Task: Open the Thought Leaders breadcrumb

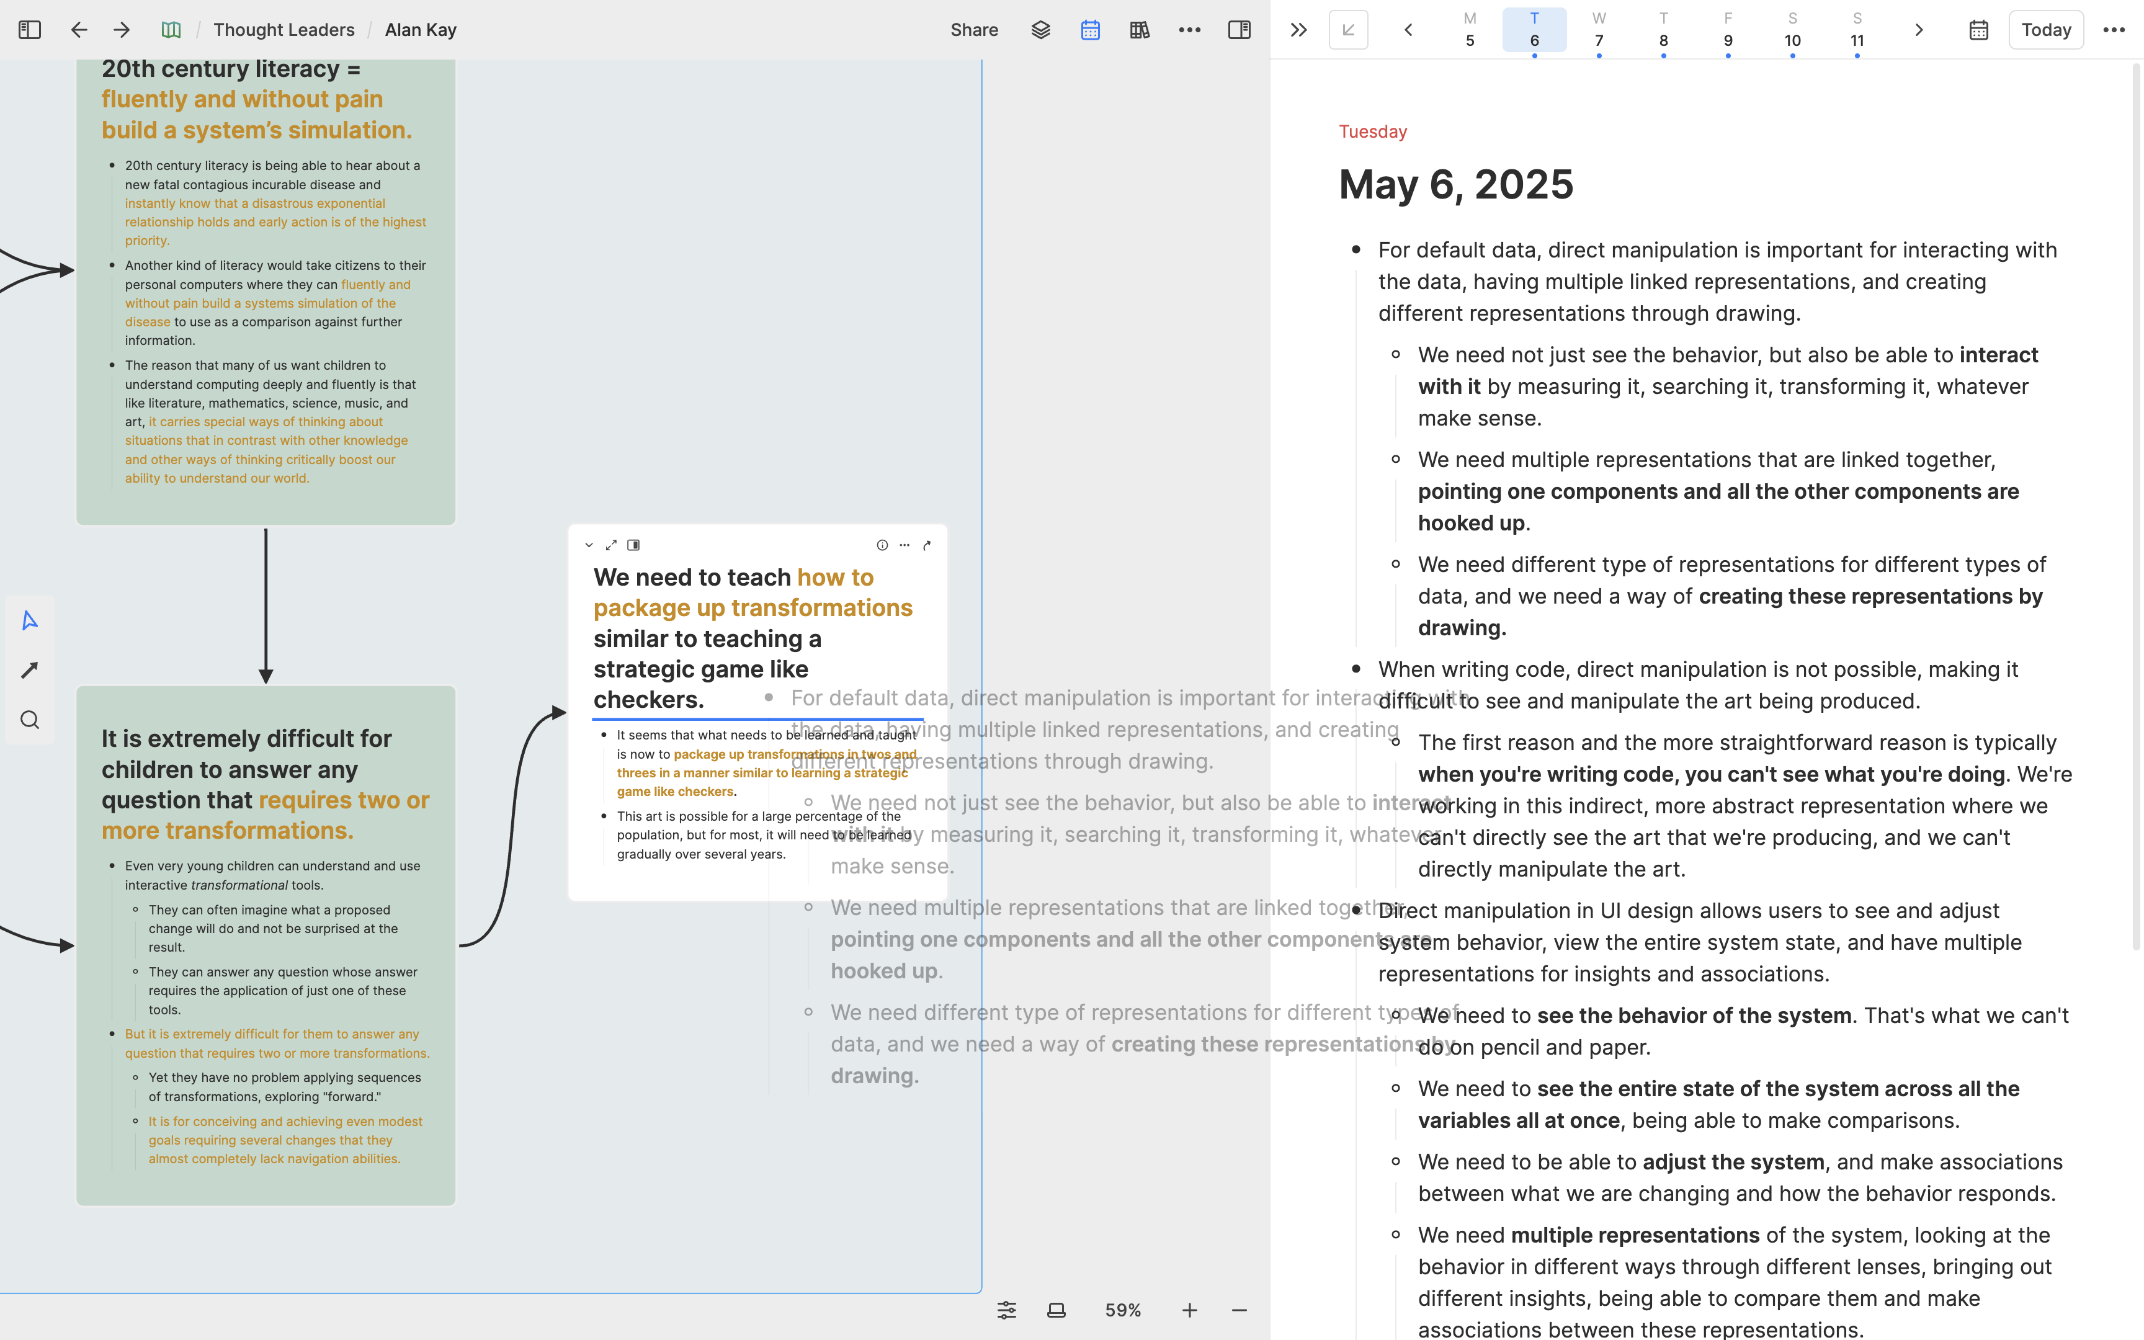Action: pyautogui.click(x=284, y=30)
